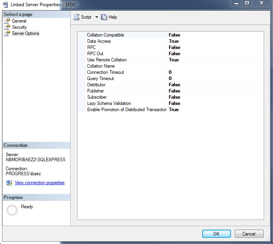Screen dimensions: 273x244
Task: Click the Subscriber label
Action: point(97,97)
